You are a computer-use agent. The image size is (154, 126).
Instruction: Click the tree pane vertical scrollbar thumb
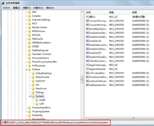(82, 79)
